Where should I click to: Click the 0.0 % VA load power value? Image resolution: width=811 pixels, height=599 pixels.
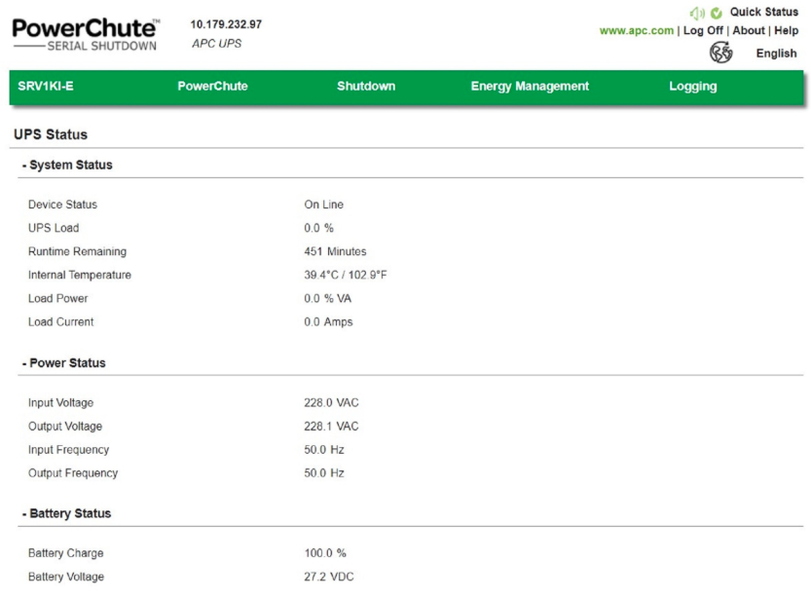(x=328, y=299)
